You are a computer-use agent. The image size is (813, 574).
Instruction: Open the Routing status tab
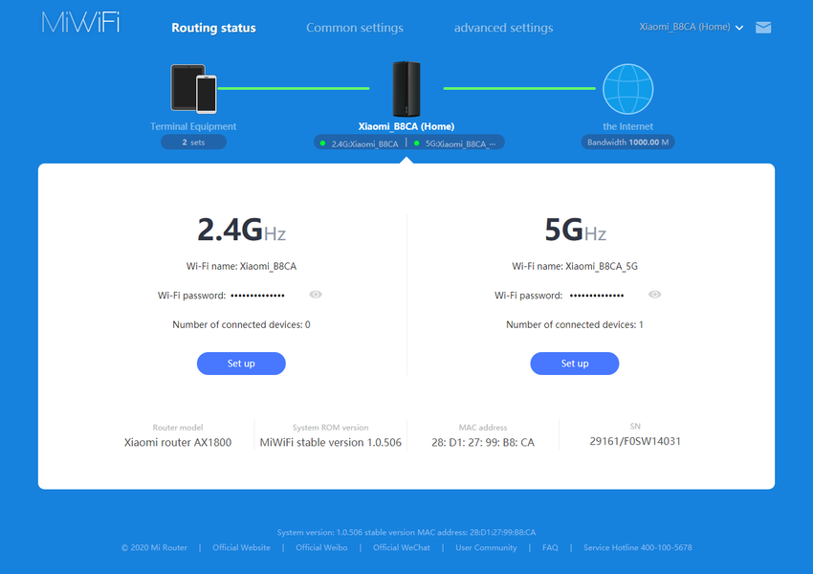213,28
